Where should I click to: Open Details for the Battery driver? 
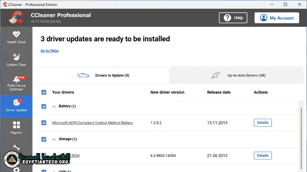pos(262,123)
